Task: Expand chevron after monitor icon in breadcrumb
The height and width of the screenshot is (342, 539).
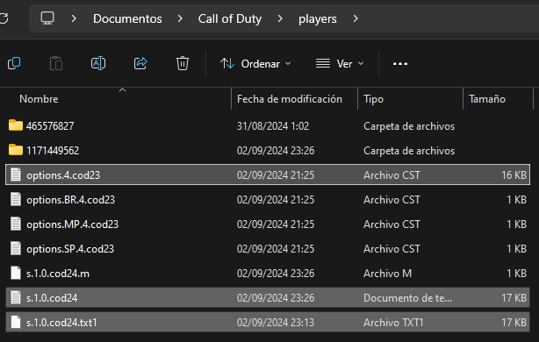Action: tap(74, 18)
